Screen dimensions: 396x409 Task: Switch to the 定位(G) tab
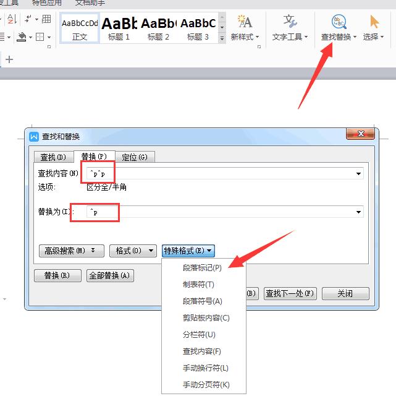coord(135,157)
